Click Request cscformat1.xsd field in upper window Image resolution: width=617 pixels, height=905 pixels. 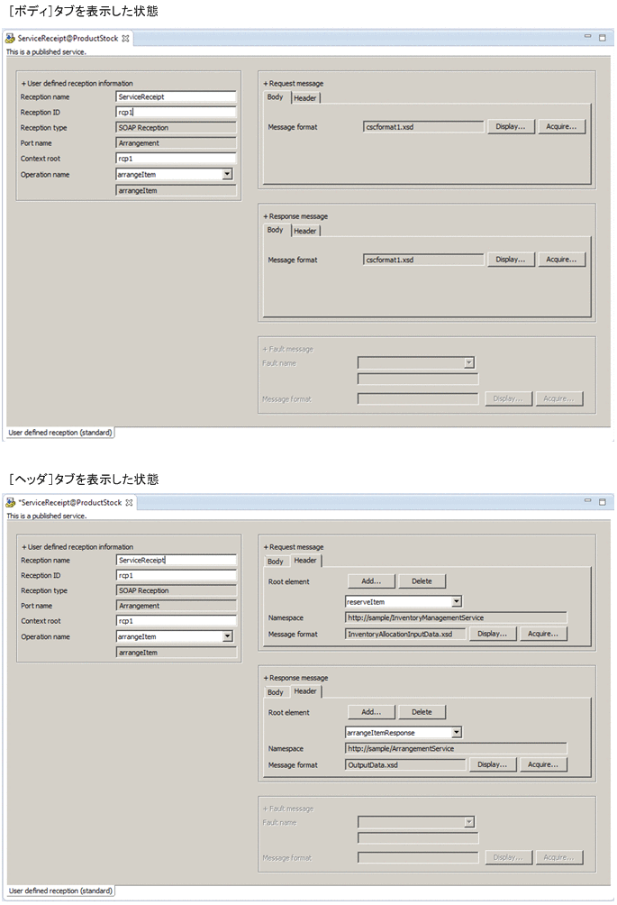click(423, 127)
